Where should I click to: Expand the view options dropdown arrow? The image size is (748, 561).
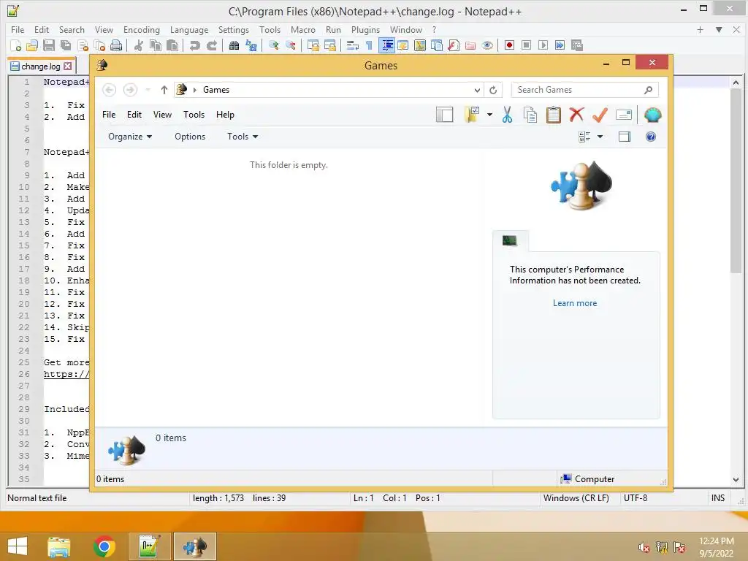tap(600, 137)
